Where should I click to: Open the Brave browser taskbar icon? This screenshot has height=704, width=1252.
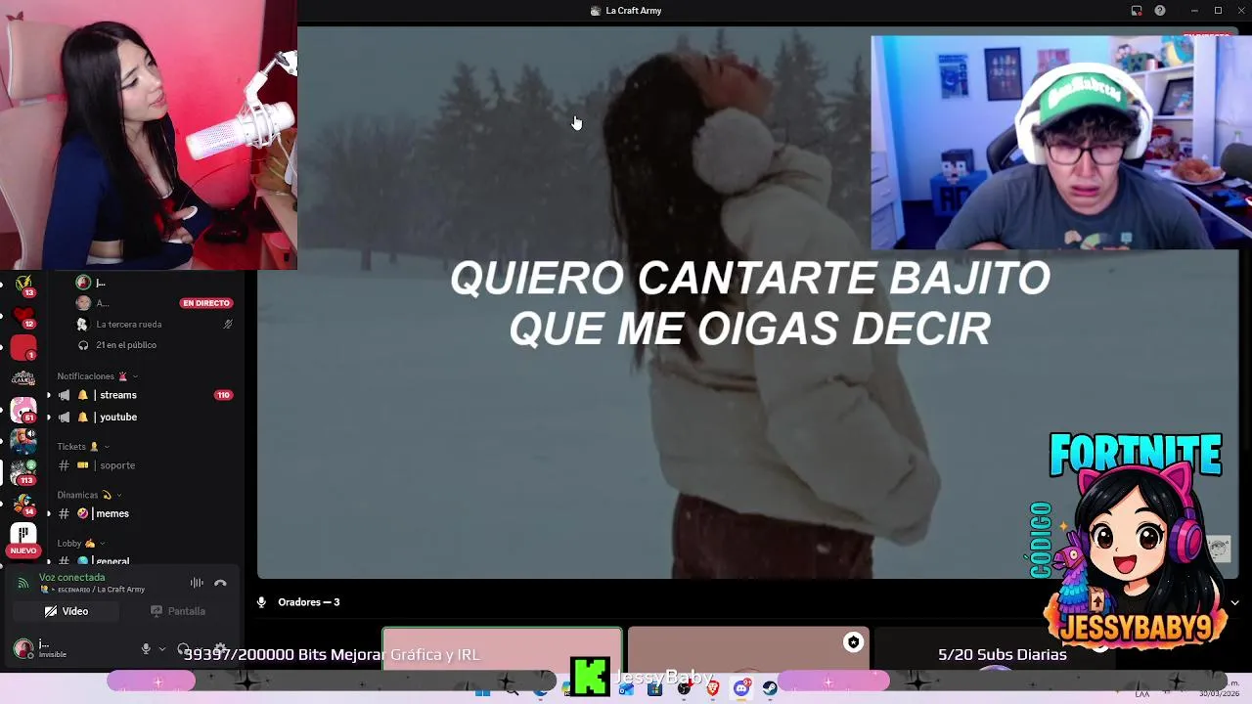[713, 689]
